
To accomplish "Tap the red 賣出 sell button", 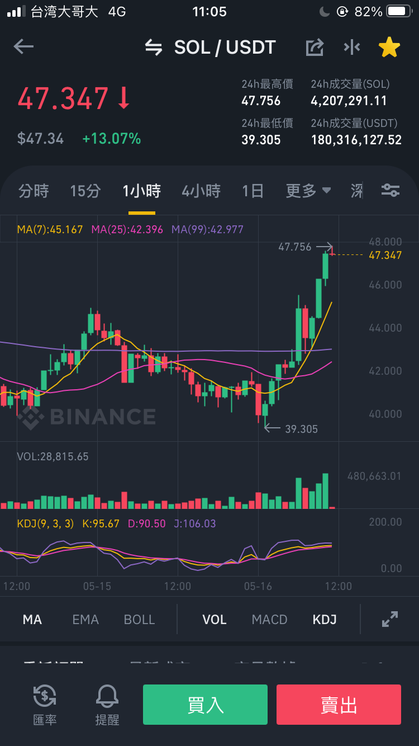I will (x=339, y=705).
